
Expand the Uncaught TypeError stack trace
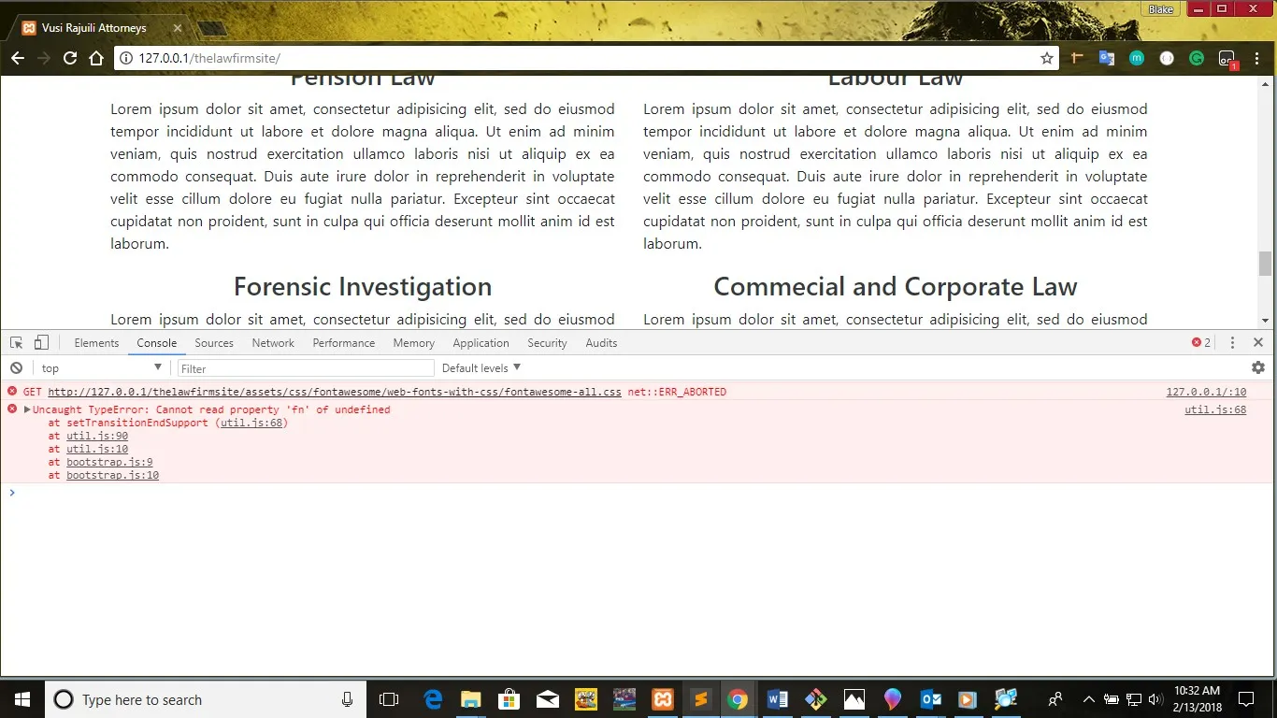coord(27,409)
